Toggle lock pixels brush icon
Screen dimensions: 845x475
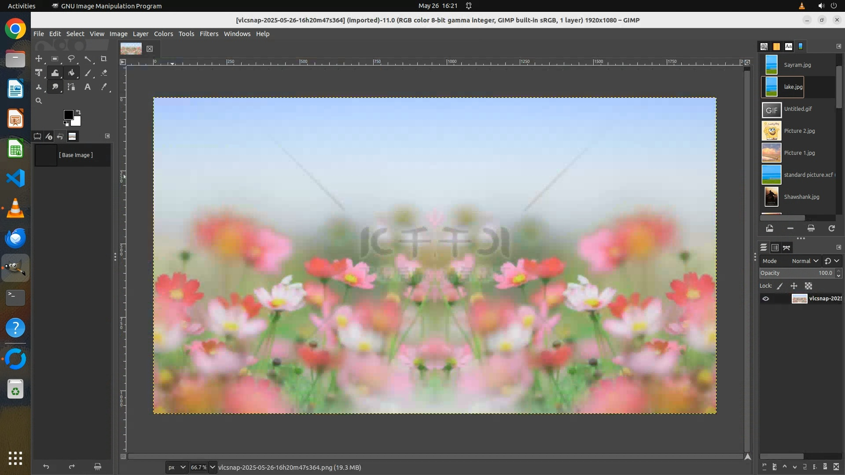pyautogui.click(x=780, y=286)
